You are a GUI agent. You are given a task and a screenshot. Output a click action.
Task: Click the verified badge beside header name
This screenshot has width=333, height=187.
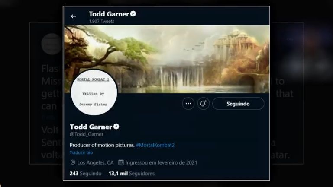click(x=133, y=14)
